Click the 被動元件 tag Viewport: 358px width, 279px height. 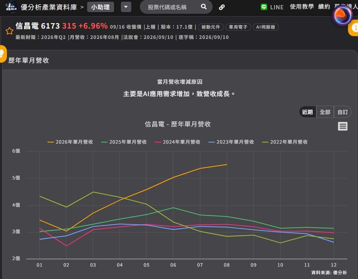pos(211,27)
